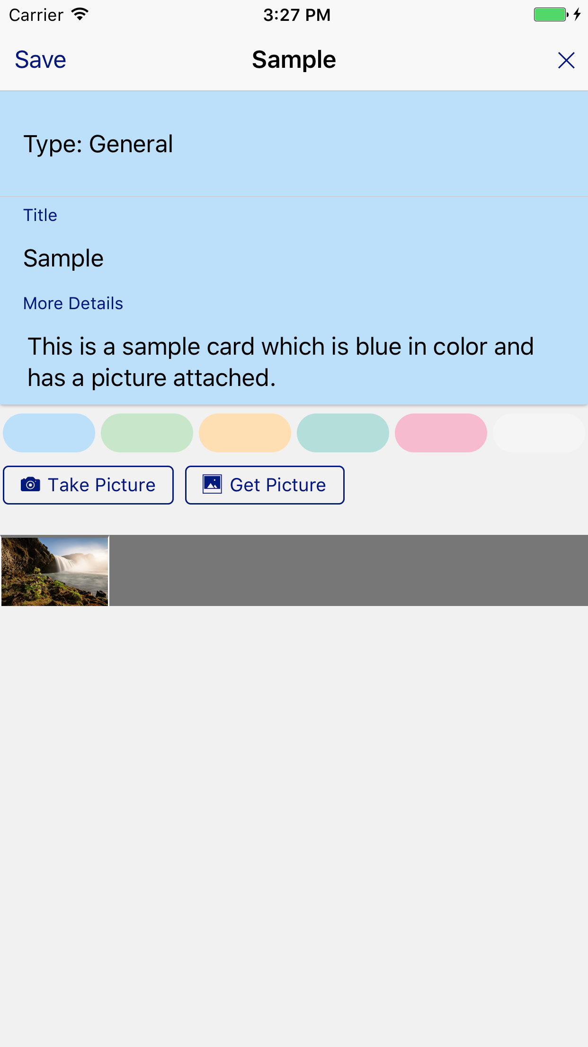Screen dimensions: 588x1047
Task: Tap the gray empty picture strip area
Action: pyautogui.click(x=349, y=570)
